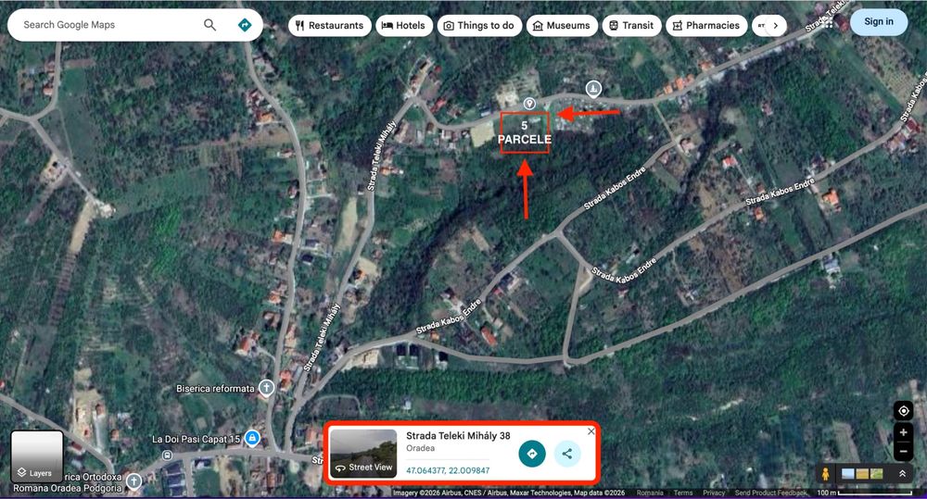Image resolution: width=927 pixels, height=499 pixels.
Task: Click the Google apps grid icon
Action: tap(827, 22)
